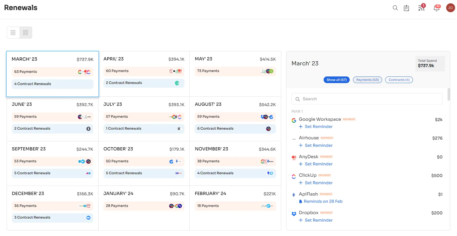The height and width of the screenshot is (236, 457).
Task: Open June' 23 59 Payments row
Action: pos(52,117)
